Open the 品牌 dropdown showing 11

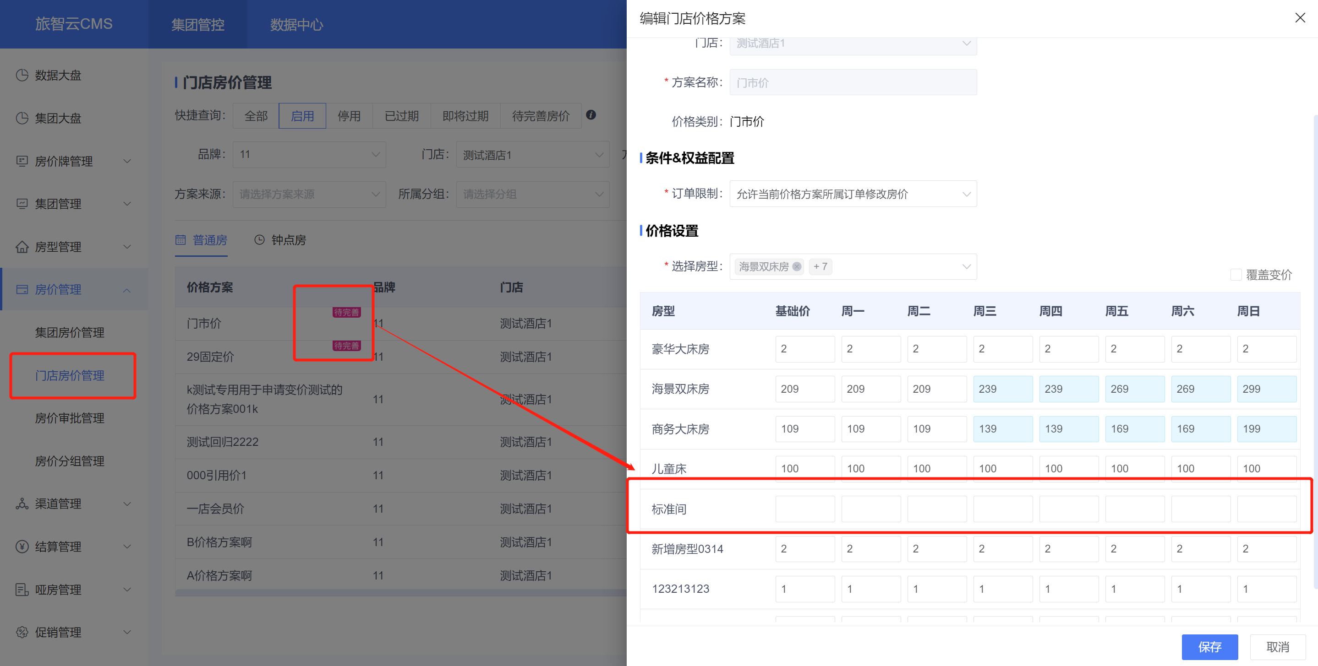coord(309,154)
